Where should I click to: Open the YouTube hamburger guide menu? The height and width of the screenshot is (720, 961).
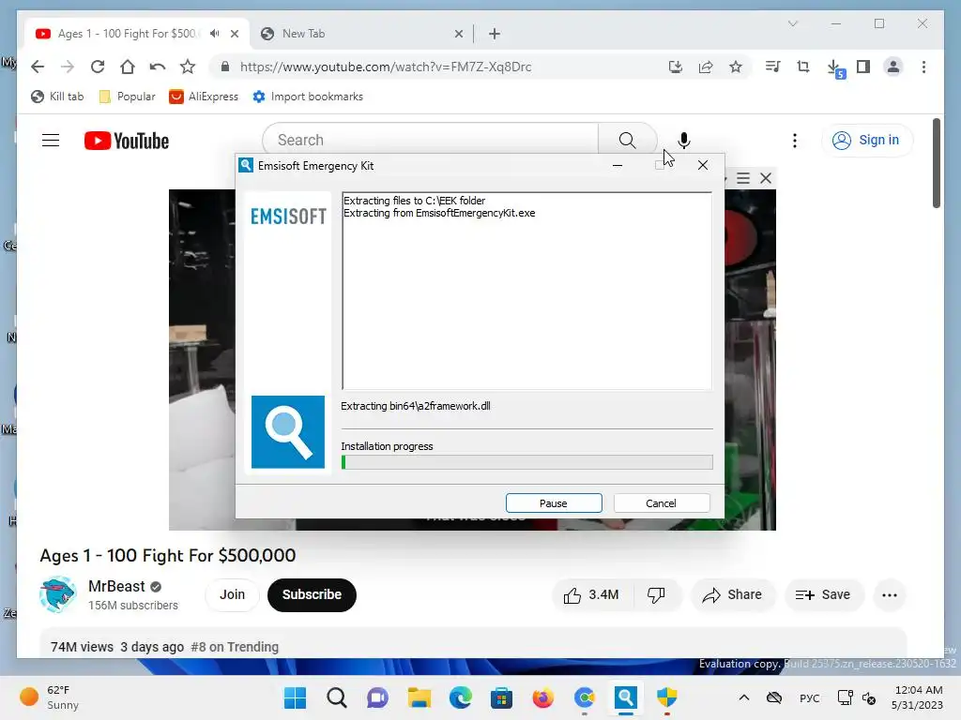(51, 141)
